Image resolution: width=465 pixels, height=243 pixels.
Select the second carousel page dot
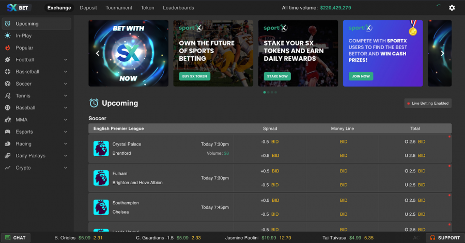click(268, 92)
